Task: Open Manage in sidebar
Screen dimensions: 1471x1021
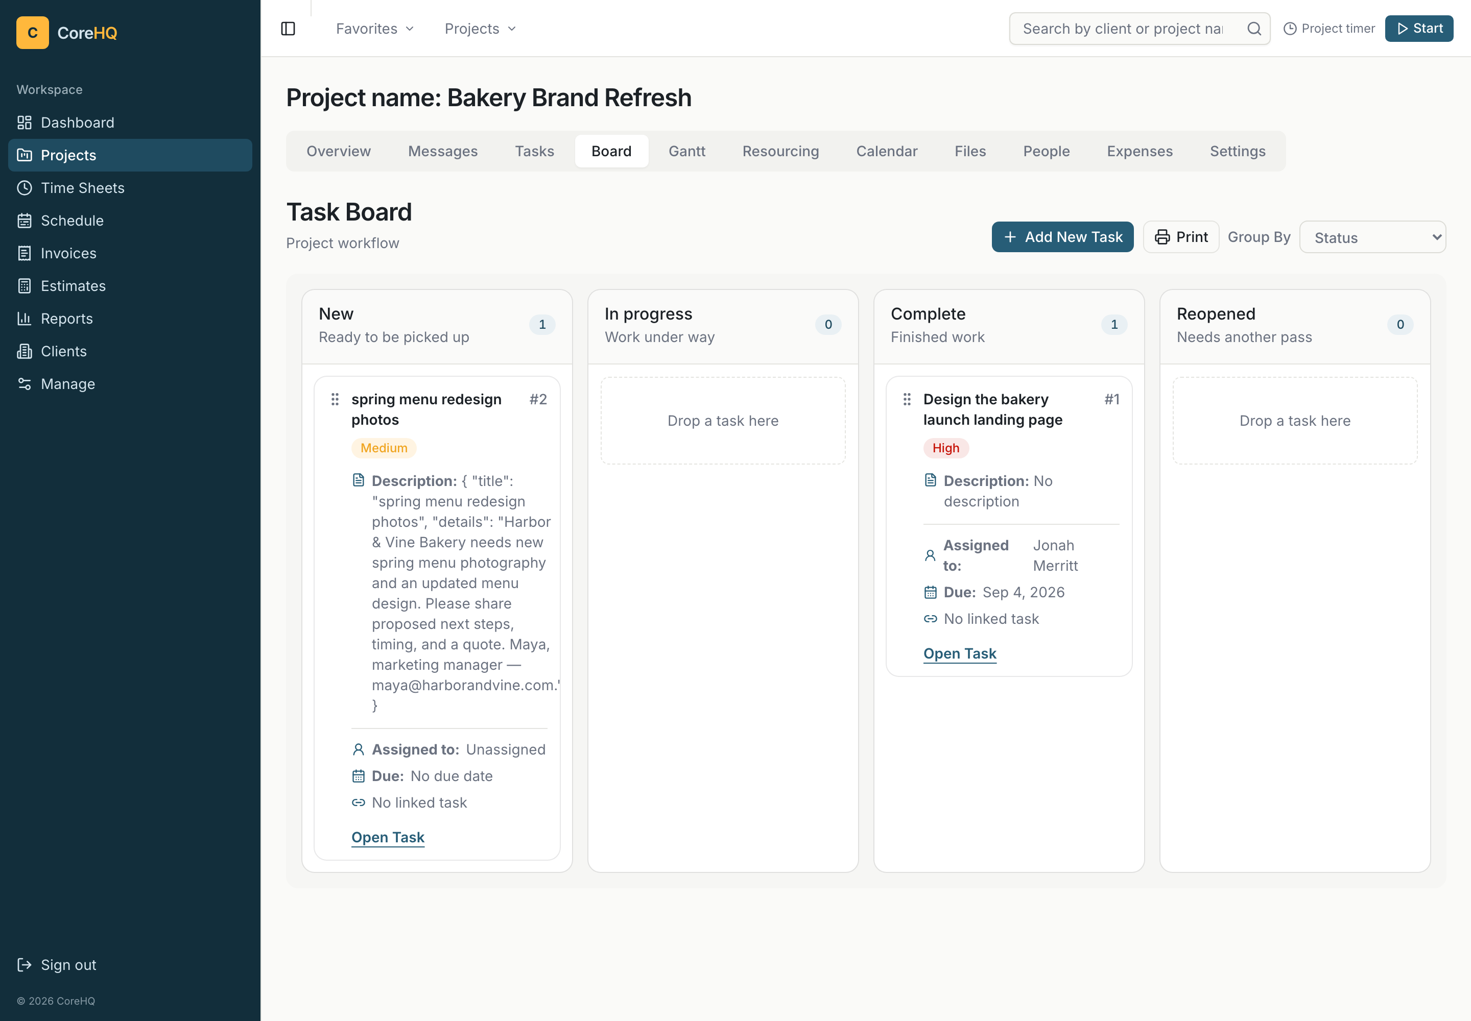Action: click(x=130, y=383)
